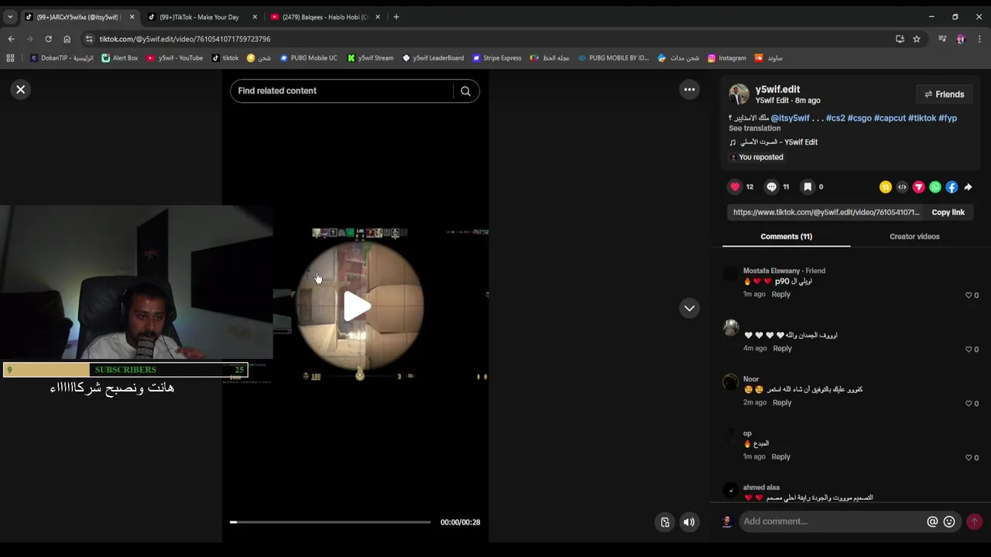The image size is (991, 557).
Task: Open the y5wif - YouTube bookmark
Action: click(x=174, y=58)
